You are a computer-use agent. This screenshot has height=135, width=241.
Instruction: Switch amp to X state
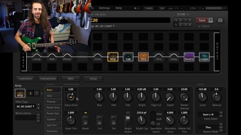pyautogui.click(x=31, y=93)
